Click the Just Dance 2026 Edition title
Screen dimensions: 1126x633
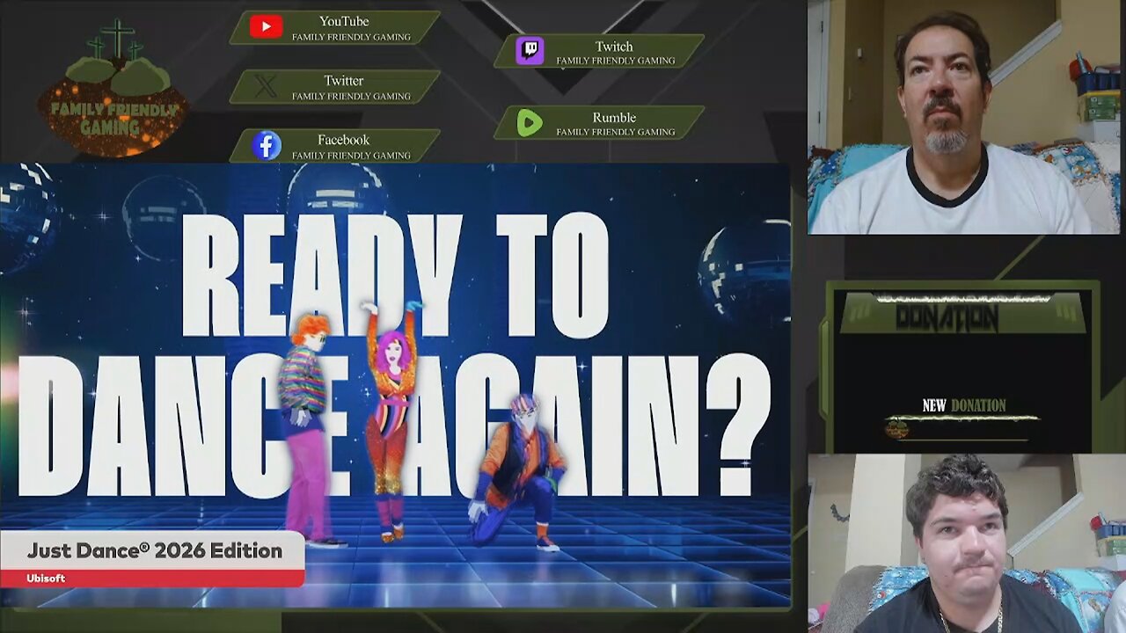coord(155,551)
